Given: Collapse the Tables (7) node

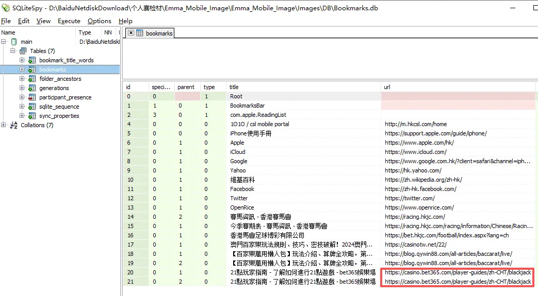Looking at the screenshot, I should [13, 50].
